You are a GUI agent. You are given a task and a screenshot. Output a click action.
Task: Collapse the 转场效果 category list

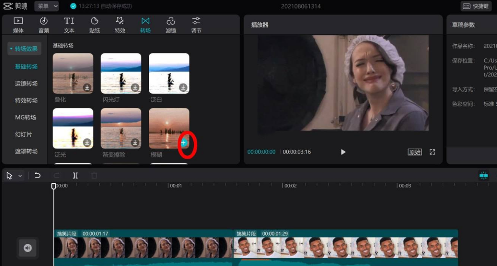coord(24,49)
